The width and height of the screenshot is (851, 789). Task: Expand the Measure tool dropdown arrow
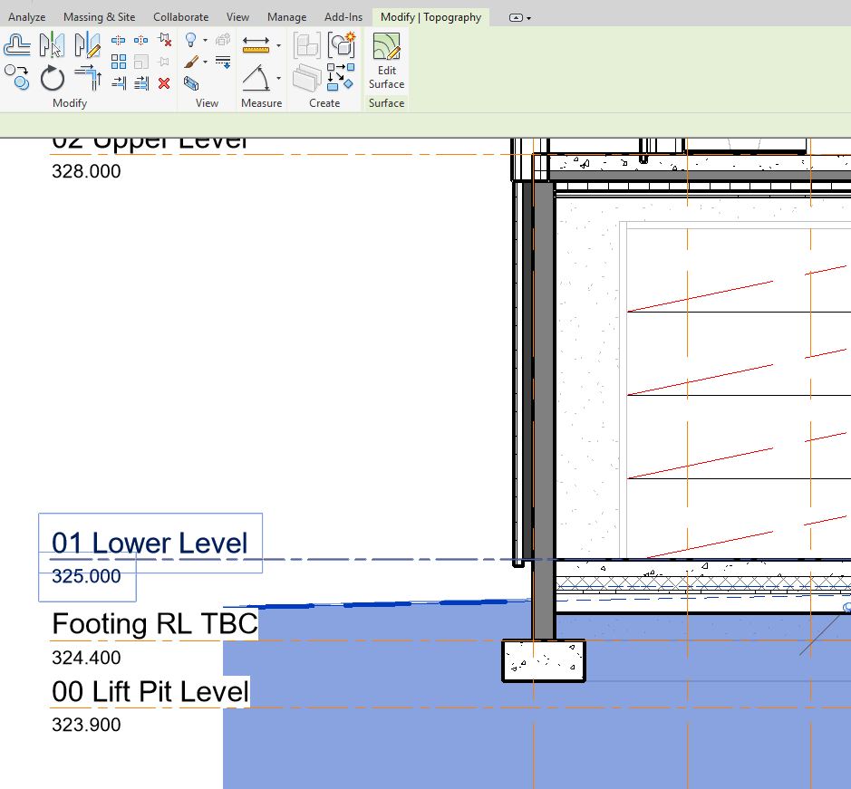point(279,45)
